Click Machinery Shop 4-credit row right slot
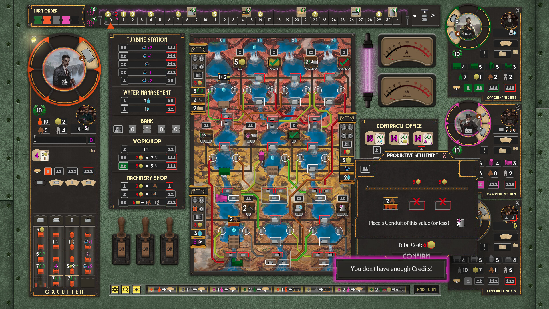The height and width of the screenshot is (309, 549). [171, 194]
